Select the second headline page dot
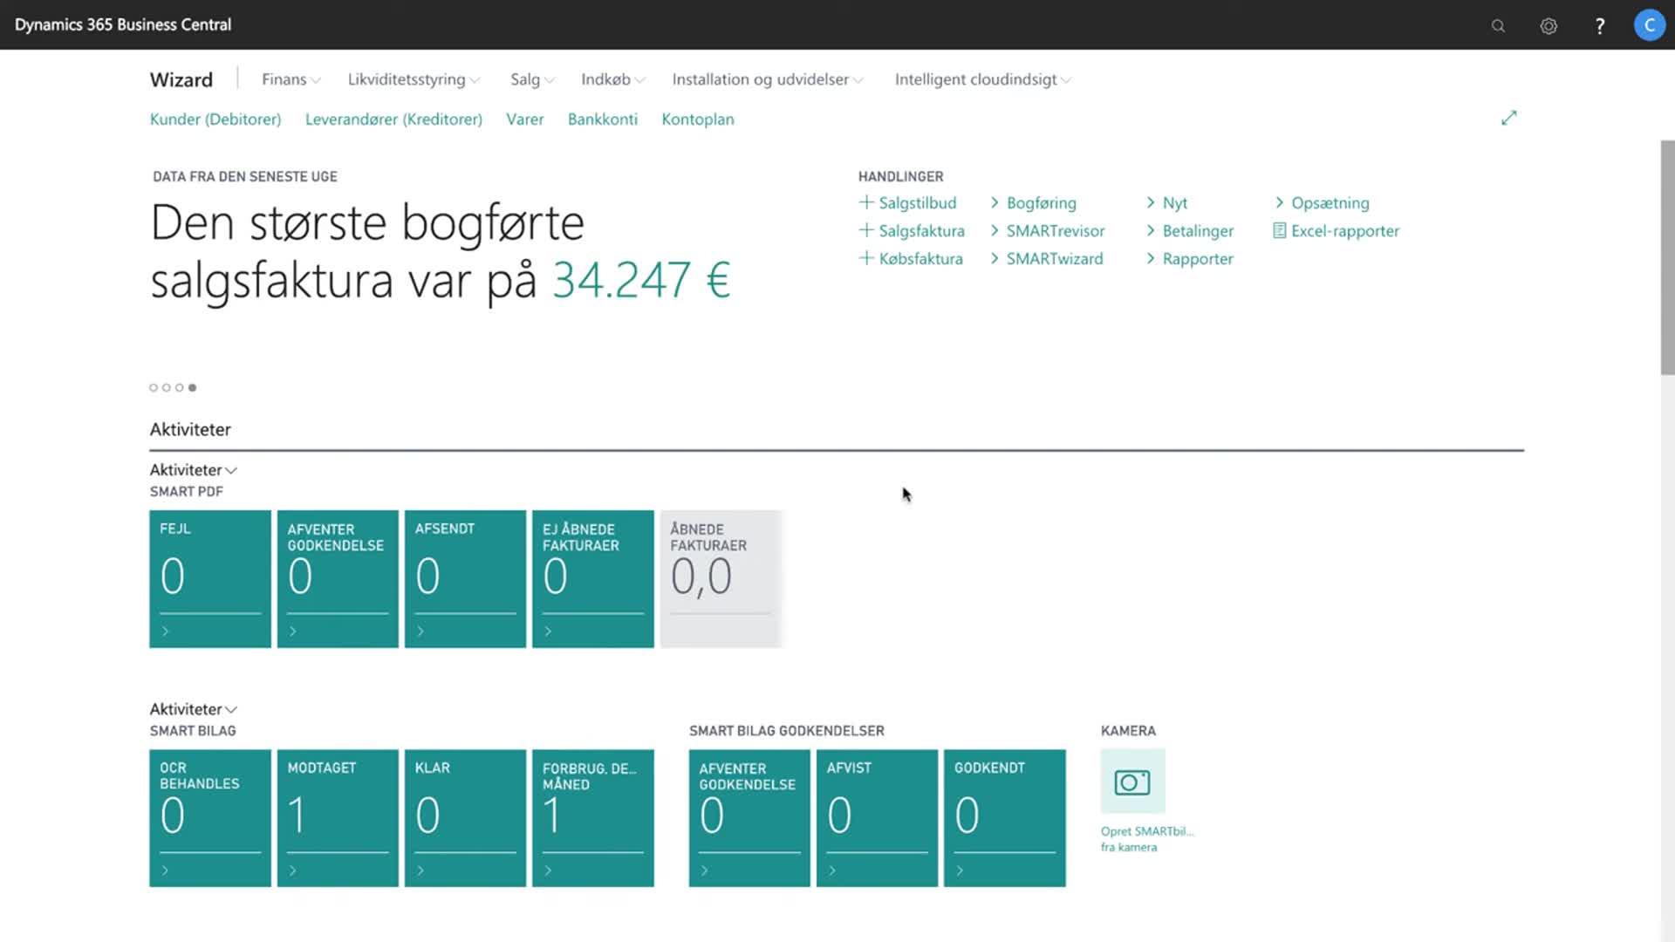Viewport: 1675px width, 942px height. [x=167, y=387]
